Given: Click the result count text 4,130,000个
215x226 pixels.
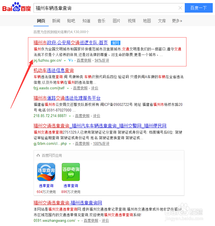Looking at the screenshot, I should click(80, 32).
